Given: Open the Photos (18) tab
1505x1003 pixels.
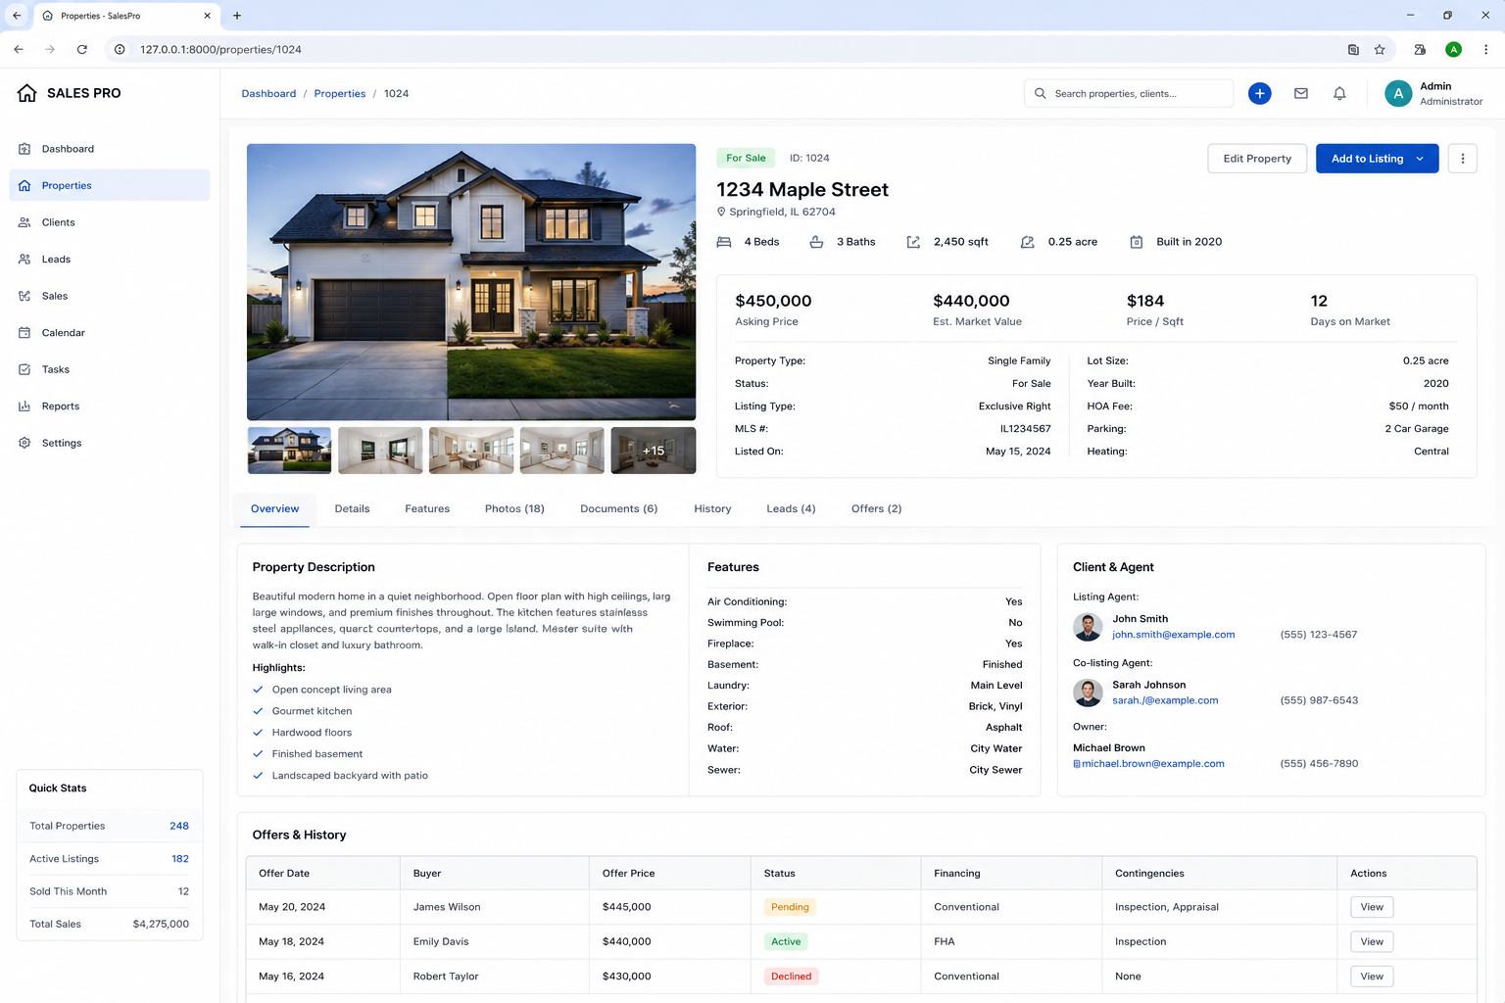Looking at the screenshot, I should pyautogui.click(x=514, y=508).
